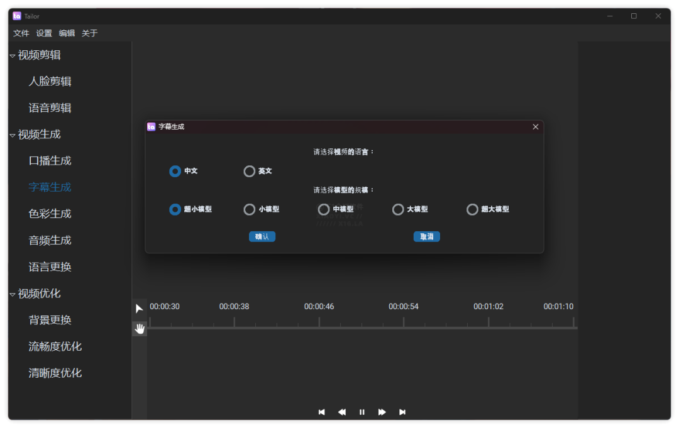
Task: Confirm subtitle generation with the 确认 button
Action: pos(262,236)
